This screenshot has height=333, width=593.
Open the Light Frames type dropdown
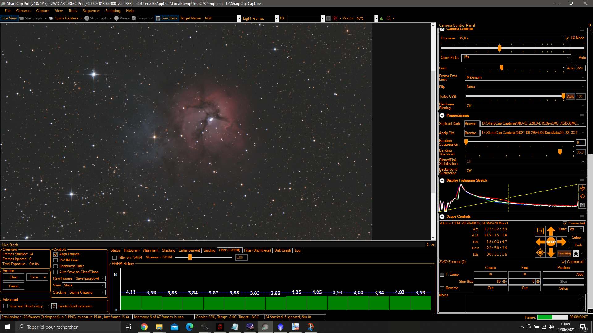(277, 18)
